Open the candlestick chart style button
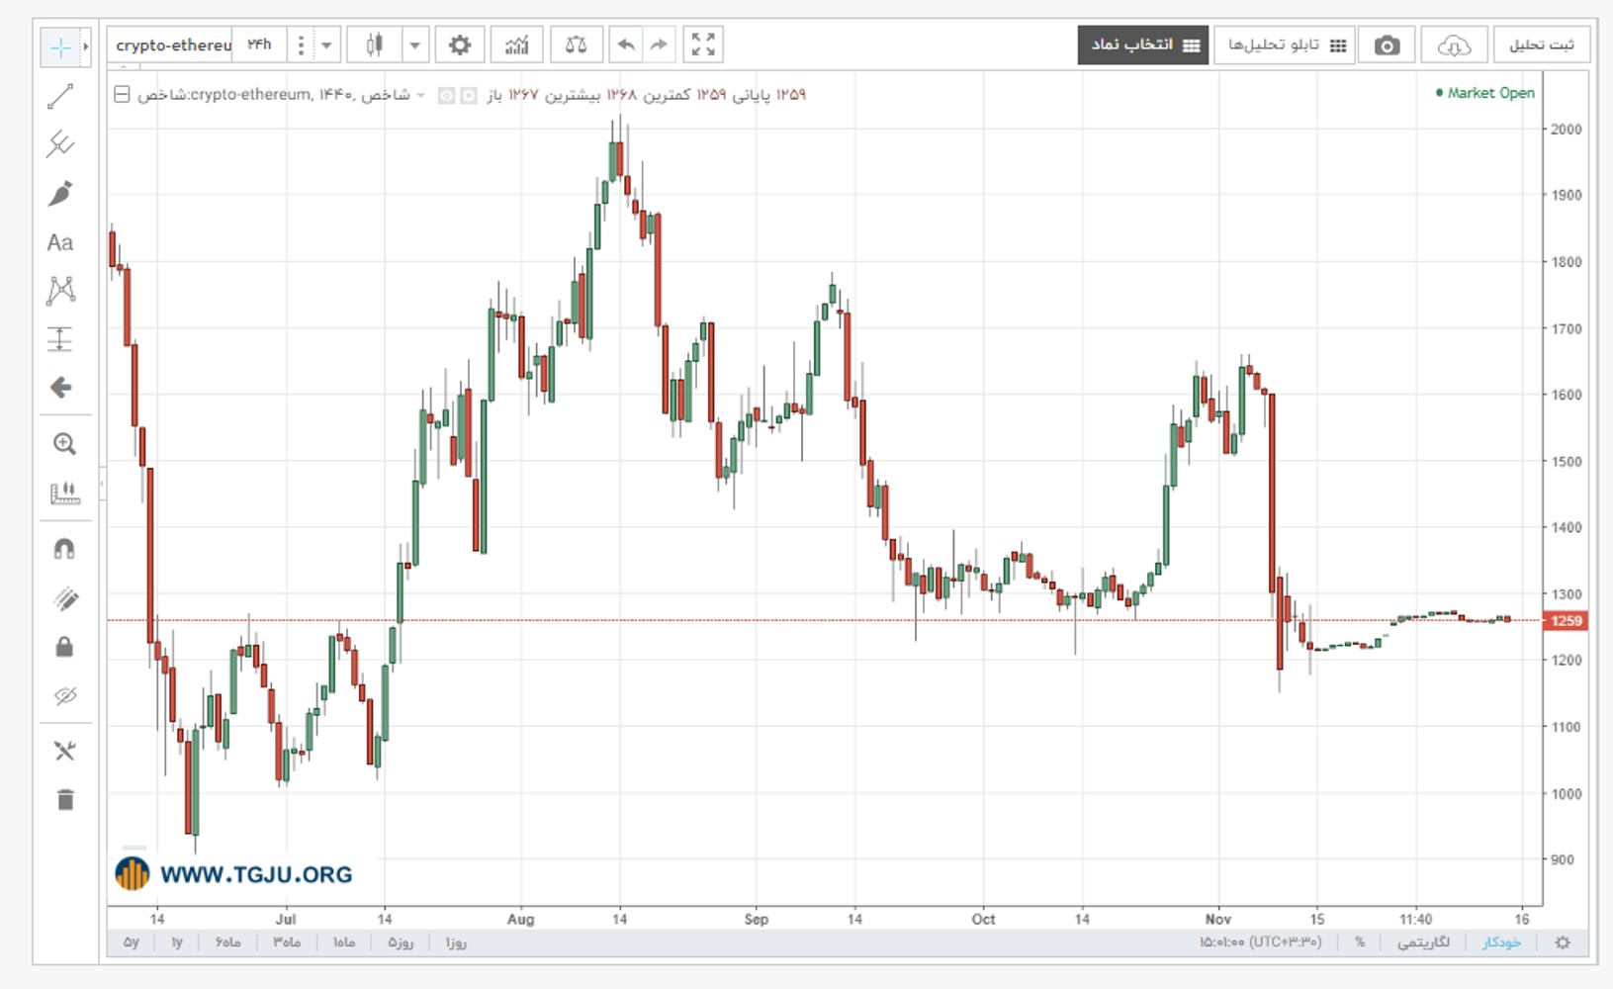This screenshot has height=989, width=1613. pyautogui.click(x=375, y=45)
